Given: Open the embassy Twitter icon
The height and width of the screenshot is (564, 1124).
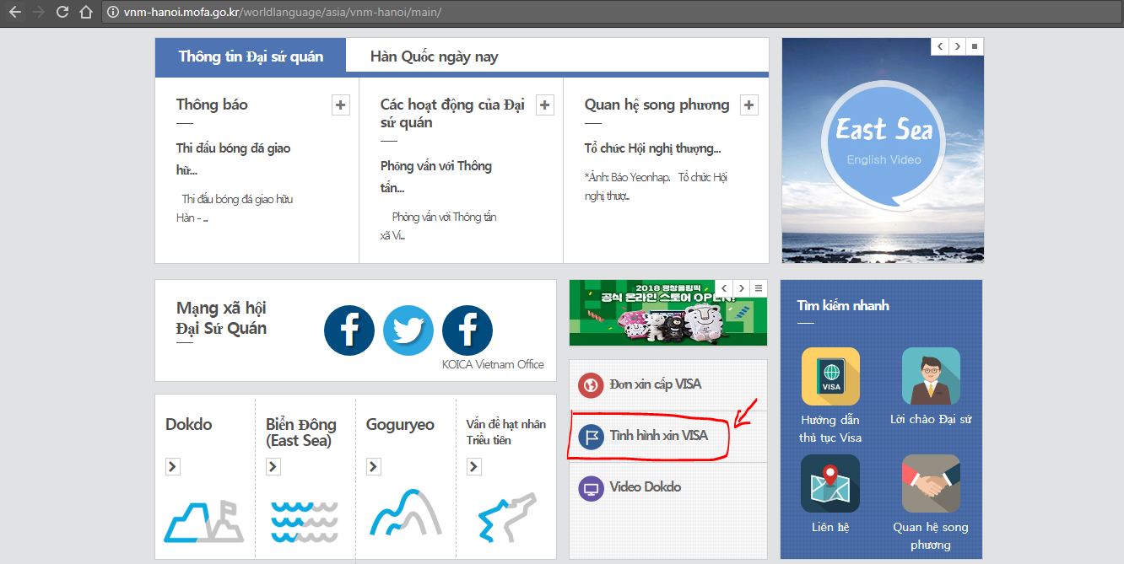Looking at the screenshot, I should pos(408,330).
